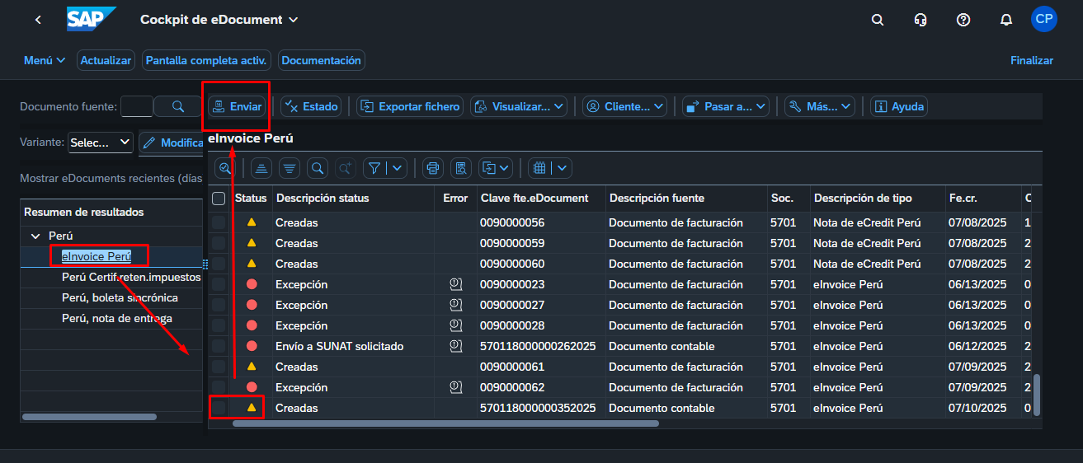This screenshot has width=1083, height=463.
Task: Open the Menú dropdown menu
Action: click(x=45, y=60)
